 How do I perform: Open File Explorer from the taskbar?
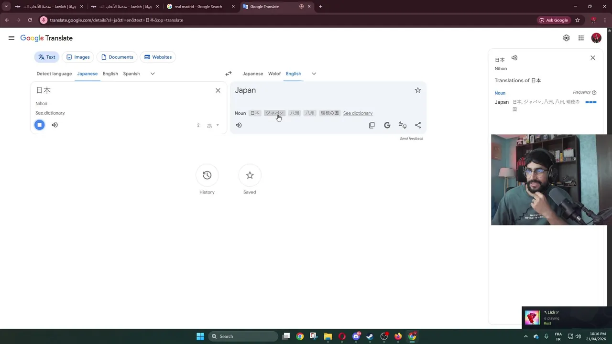click(328, 336)
